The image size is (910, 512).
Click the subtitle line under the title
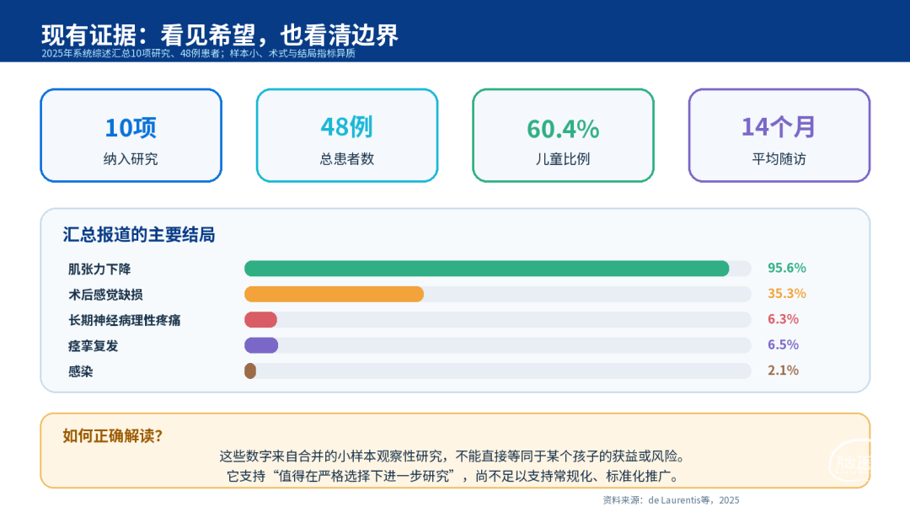(198, 53)
